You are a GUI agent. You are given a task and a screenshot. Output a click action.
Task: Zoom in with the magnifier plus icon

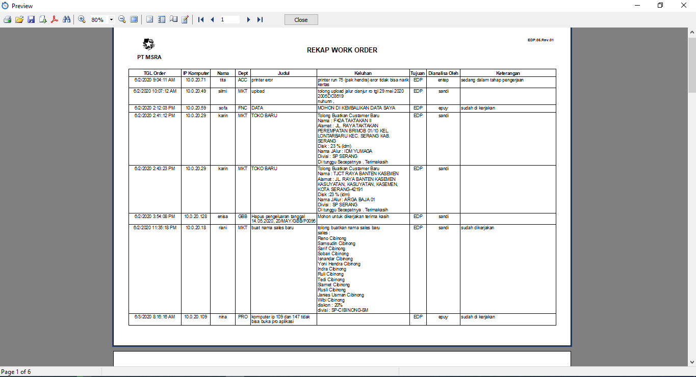click(x=82, y=19)
